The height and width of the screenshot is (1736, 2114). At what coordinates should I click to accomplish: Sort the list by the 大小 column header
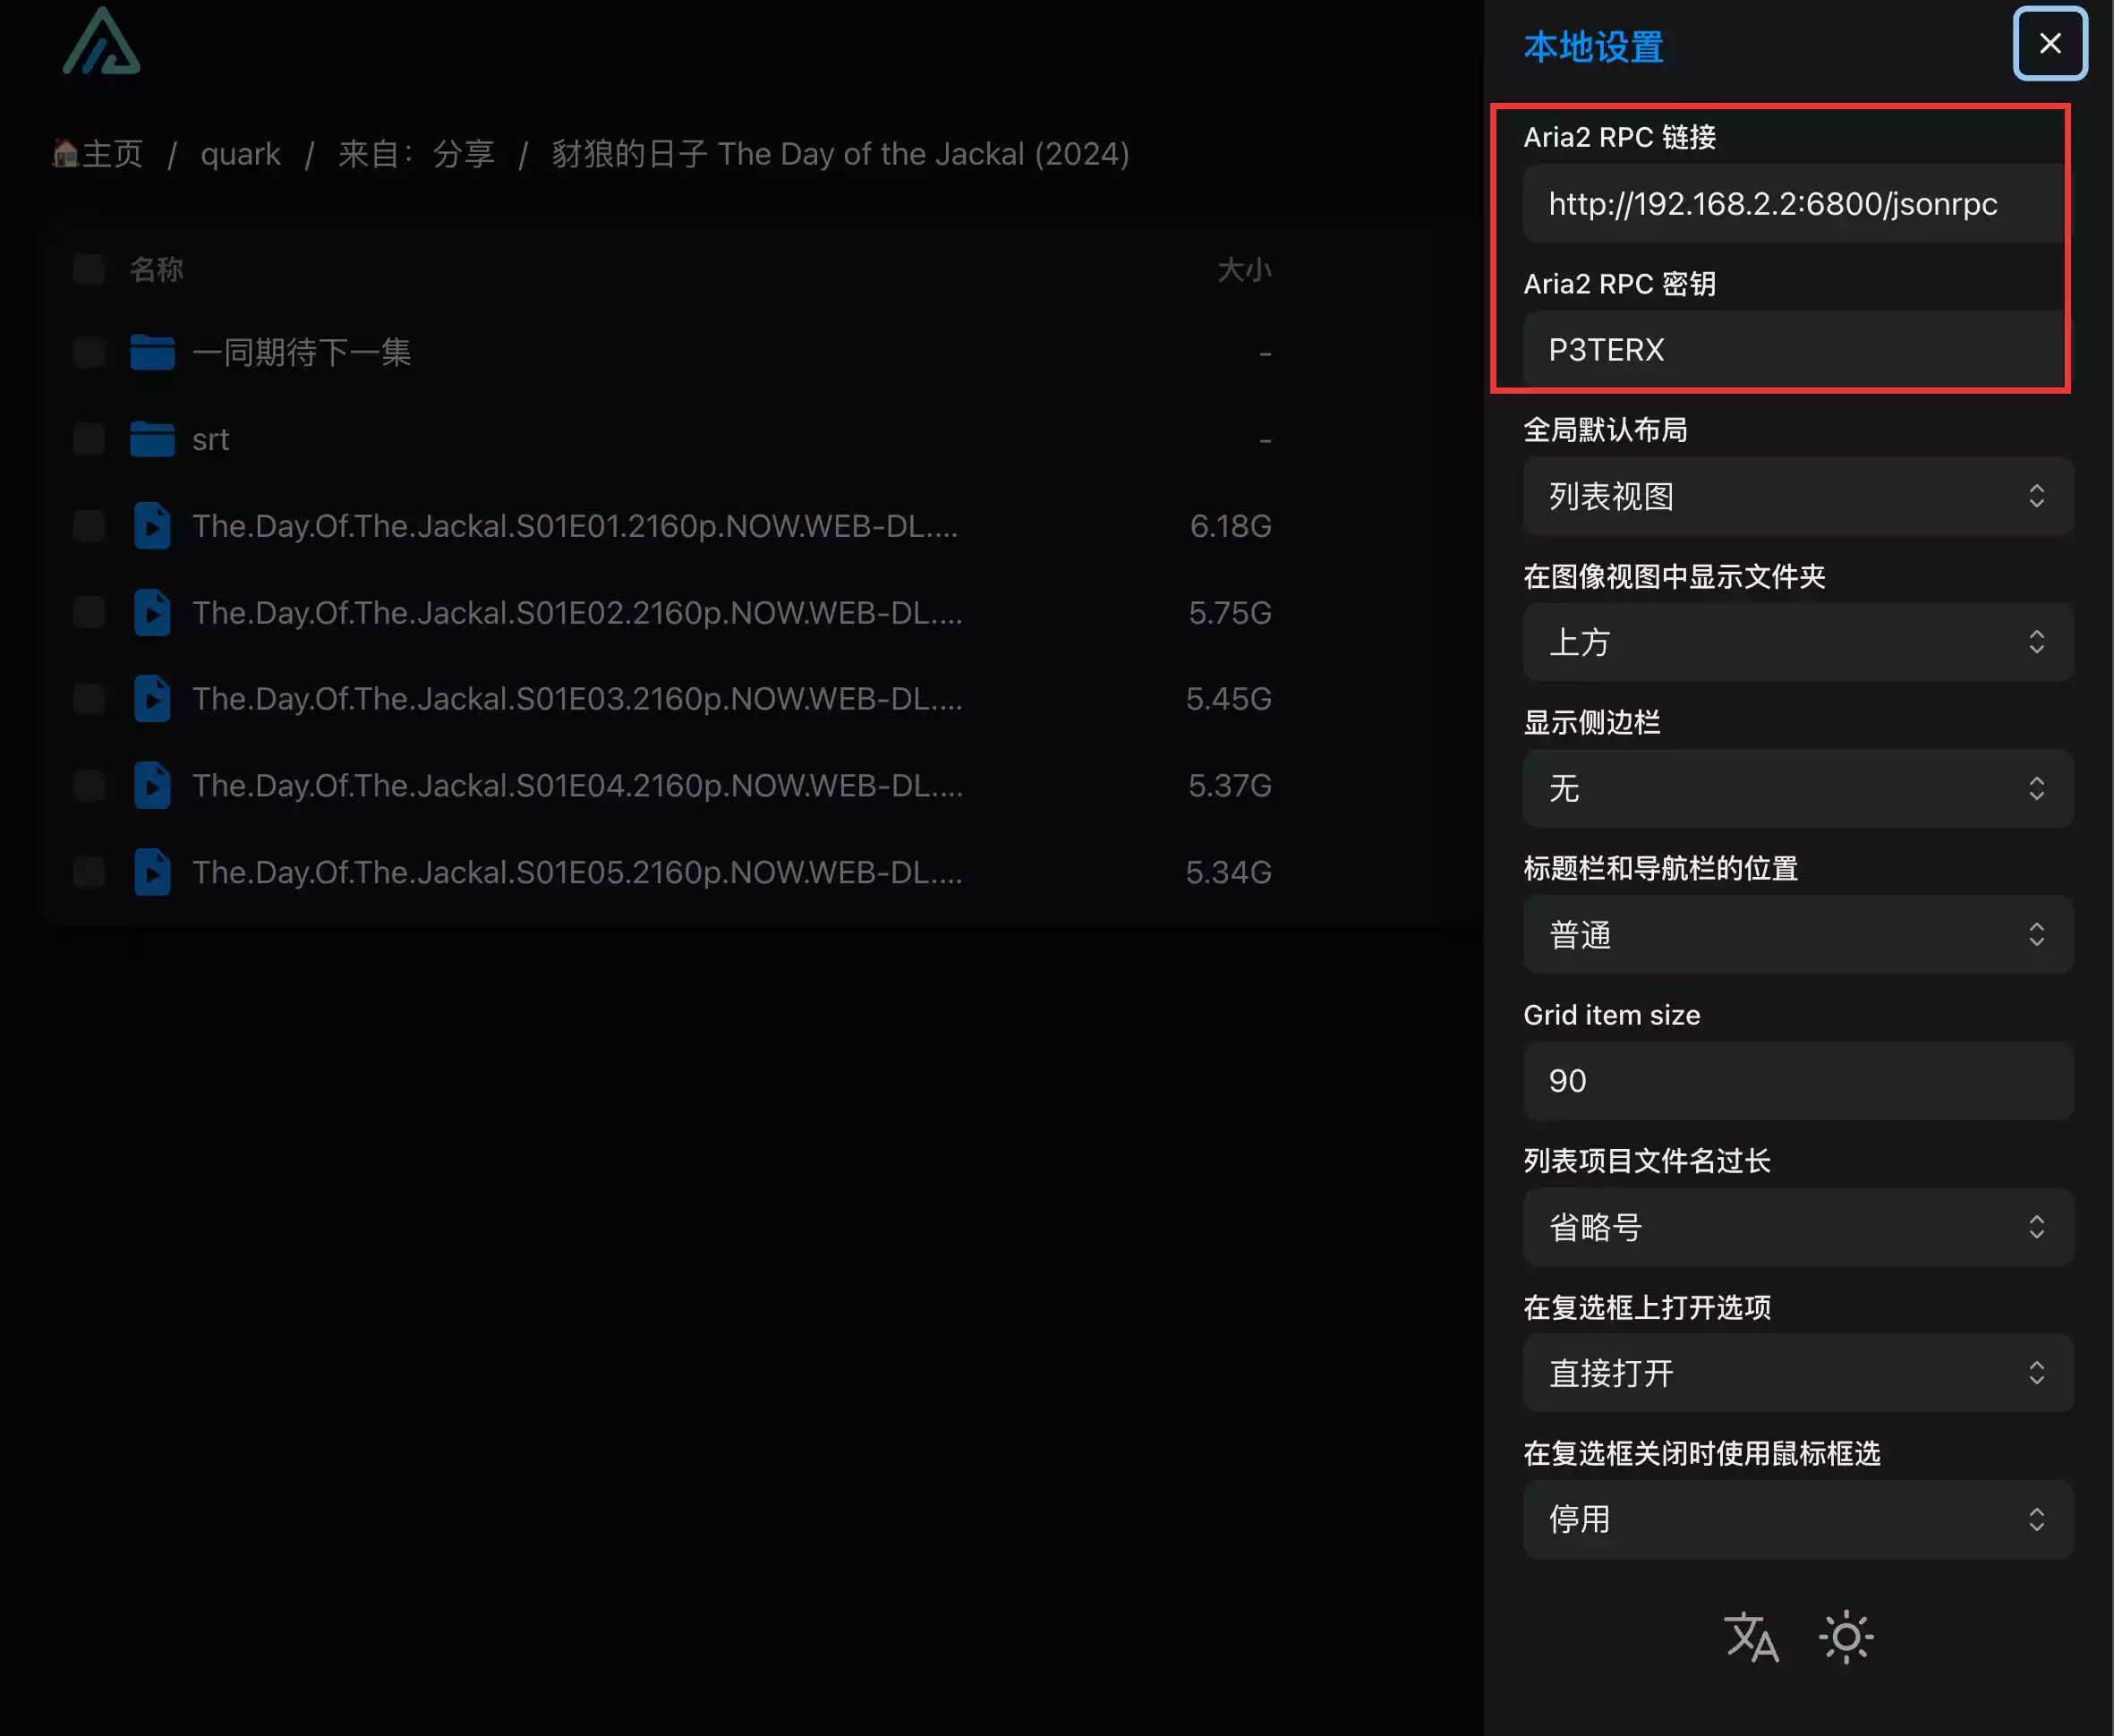[1243, 269]
